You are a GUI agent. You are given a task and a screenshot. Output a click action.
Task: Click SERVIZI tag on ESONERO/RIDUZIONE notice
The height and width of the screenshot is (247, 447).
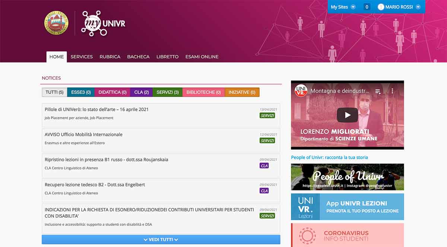click(x=267, y=216)
